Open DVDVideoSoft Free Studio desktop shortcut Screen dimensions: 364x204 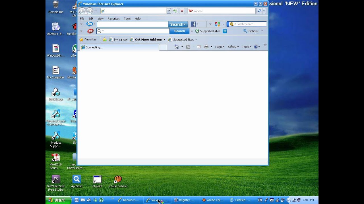[x=56, y=183]
